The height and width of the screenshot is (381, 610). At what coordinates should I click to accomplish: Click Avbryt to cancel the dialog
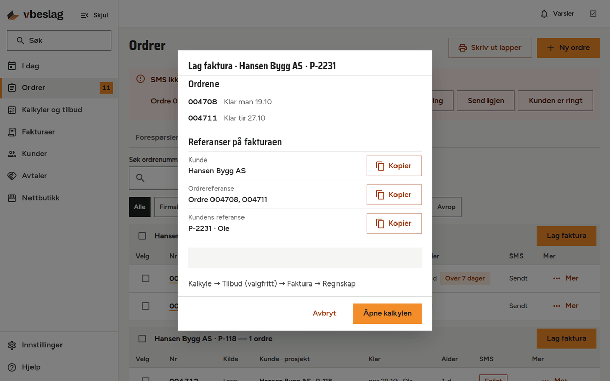click(324, 313)
